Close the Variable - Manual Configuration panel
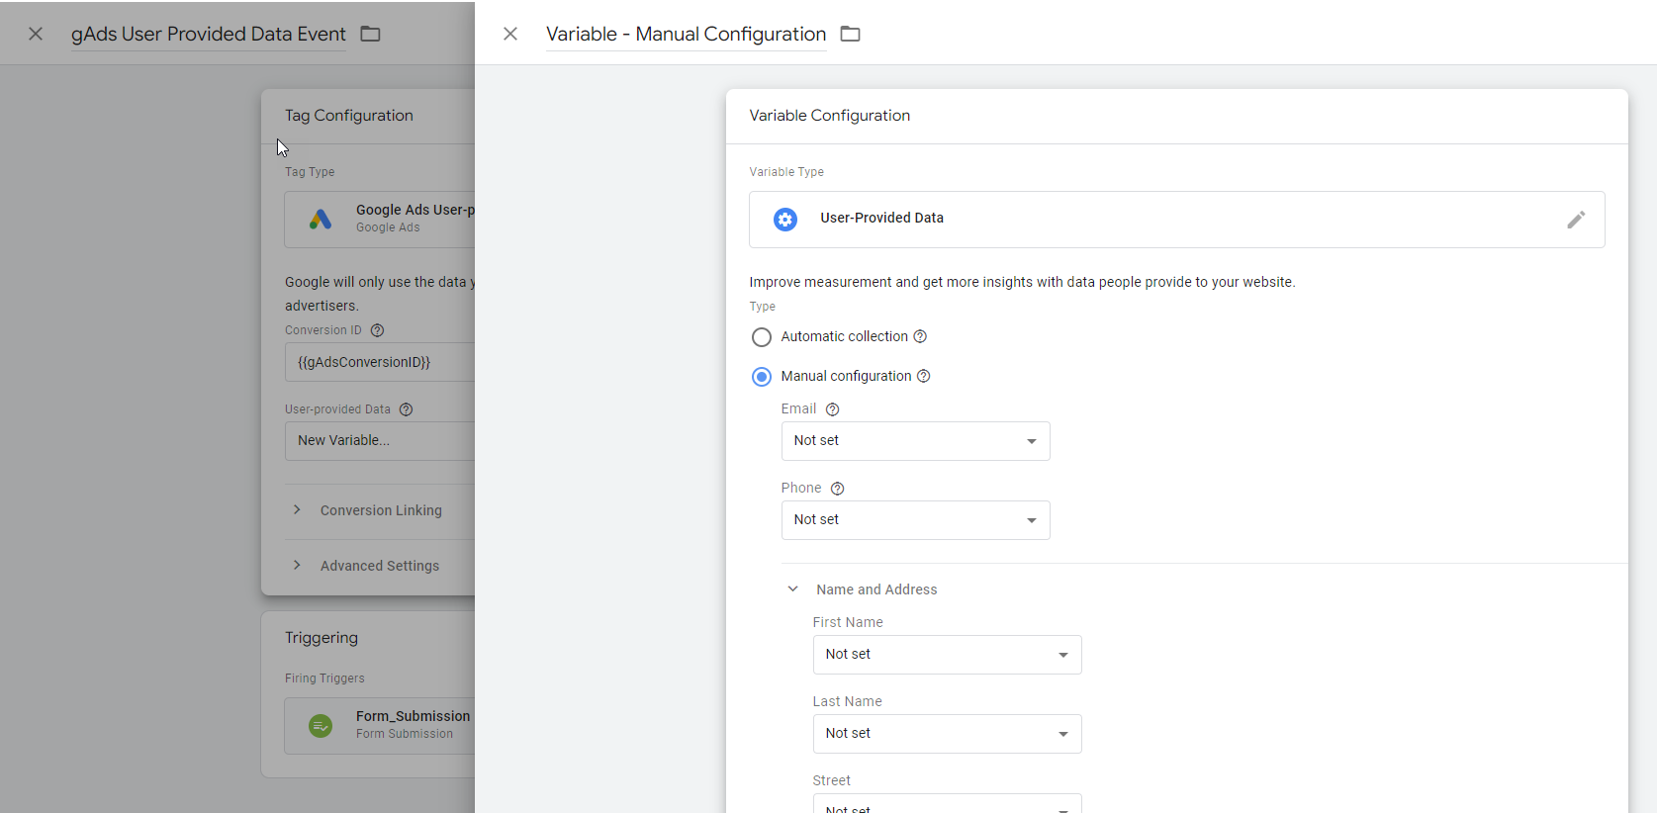1657x813 pixels. 510,34
